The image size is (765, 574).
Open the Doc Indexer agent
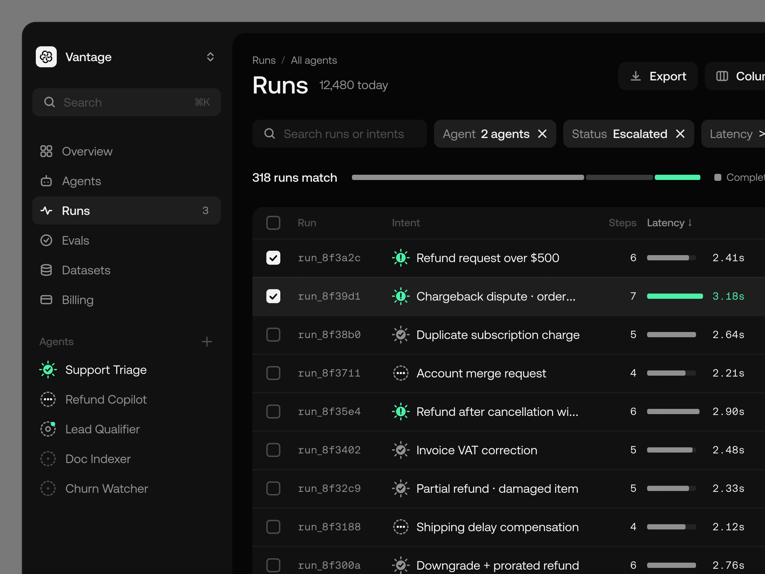click(x=127, y=459)
